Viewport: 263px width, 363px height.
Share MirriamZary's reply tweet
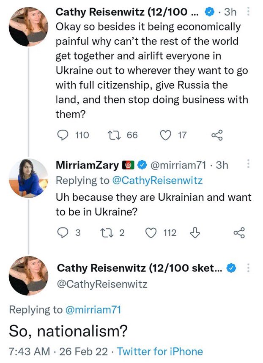239,232
